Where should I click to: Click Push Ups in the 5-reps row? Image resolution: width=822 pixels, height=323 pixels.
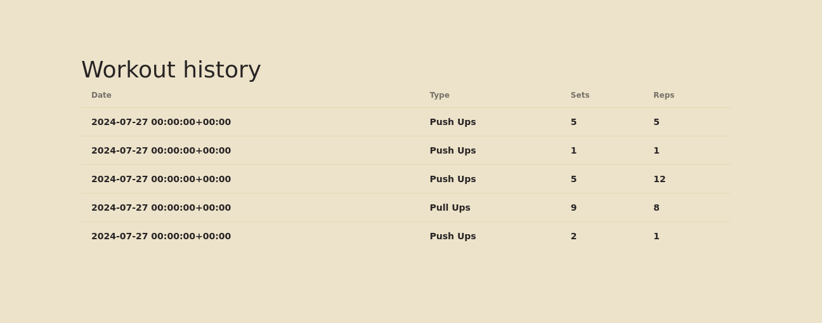coord(452,122)
